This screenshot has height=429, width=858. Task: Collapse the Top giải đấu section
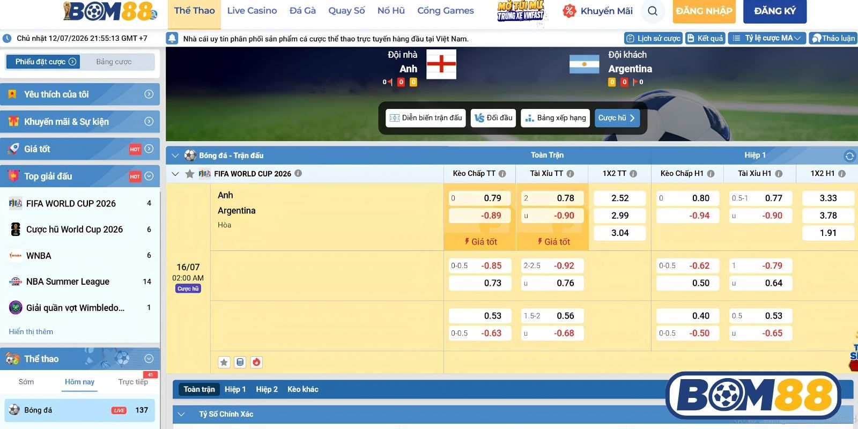point(80,176)
